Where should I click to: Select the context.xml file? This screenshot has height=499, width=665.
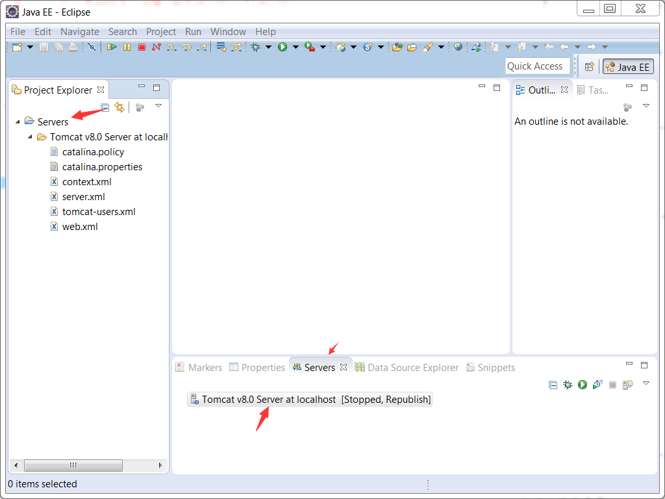81,182
